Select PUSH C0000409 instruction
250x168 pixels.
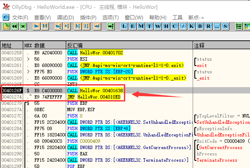[x=84, y=141]
